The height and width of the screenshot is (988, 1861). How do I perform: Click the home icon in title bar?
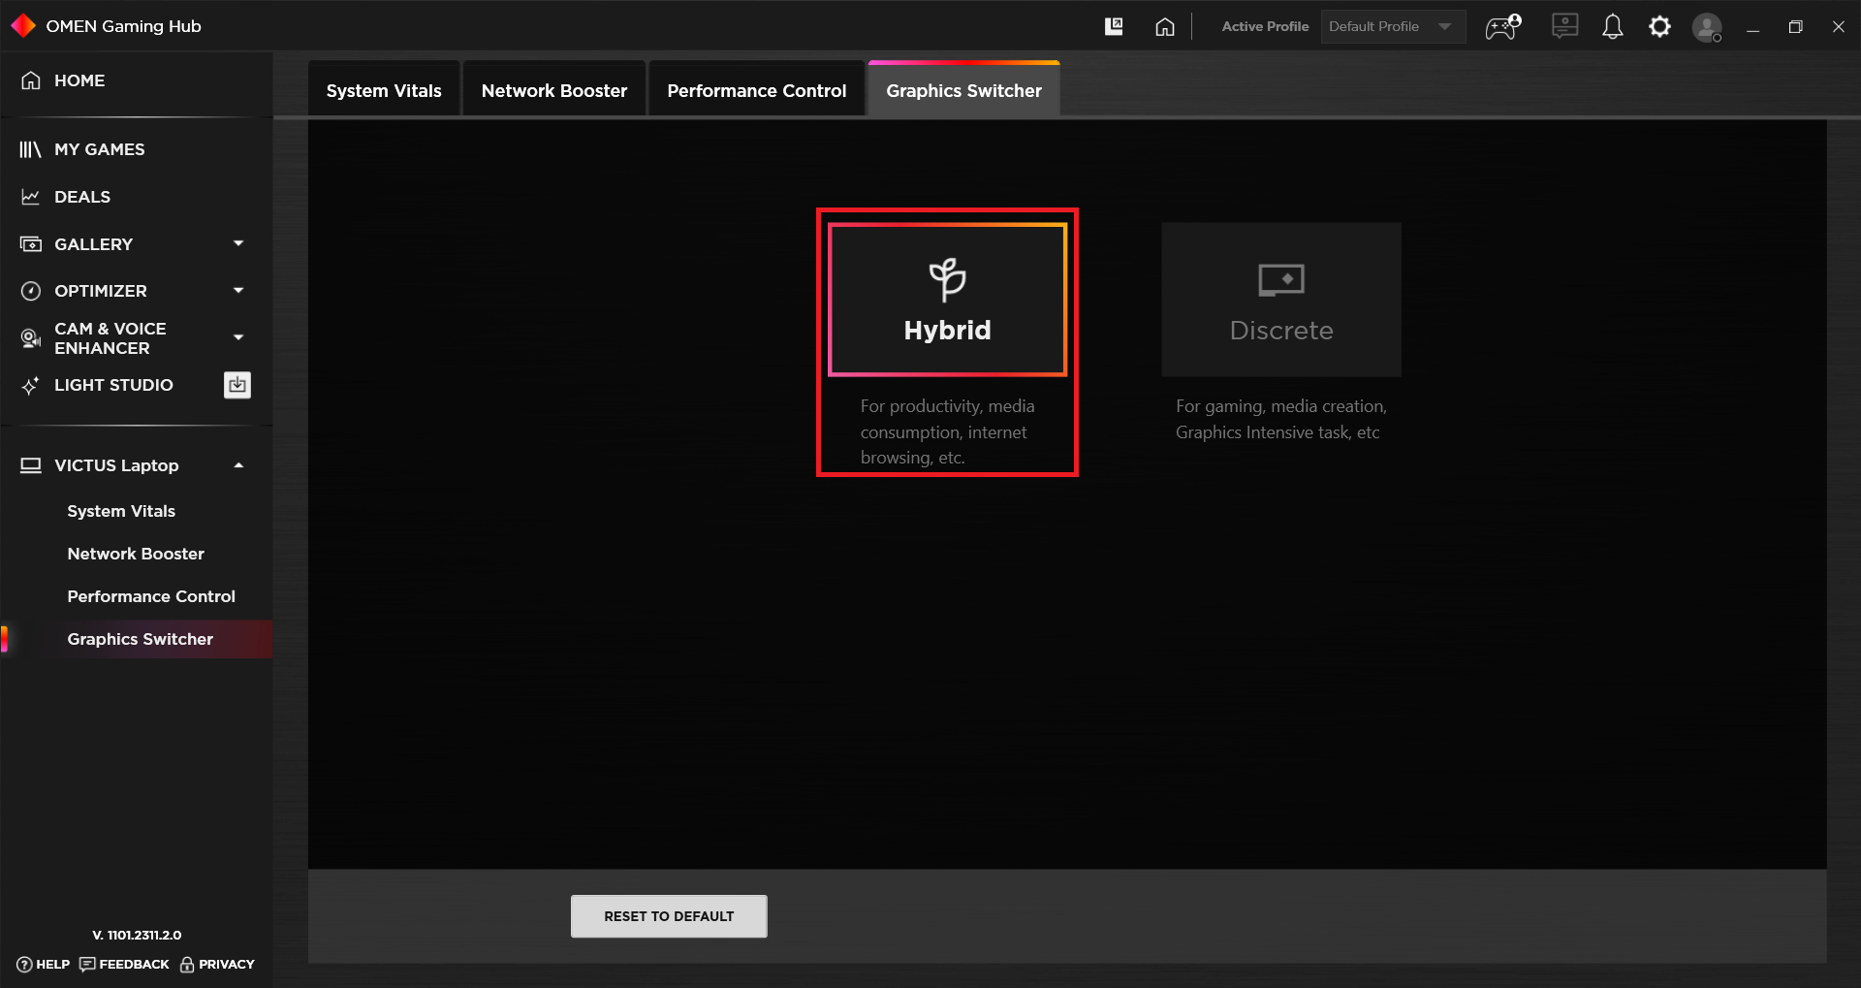[1165, 26]
